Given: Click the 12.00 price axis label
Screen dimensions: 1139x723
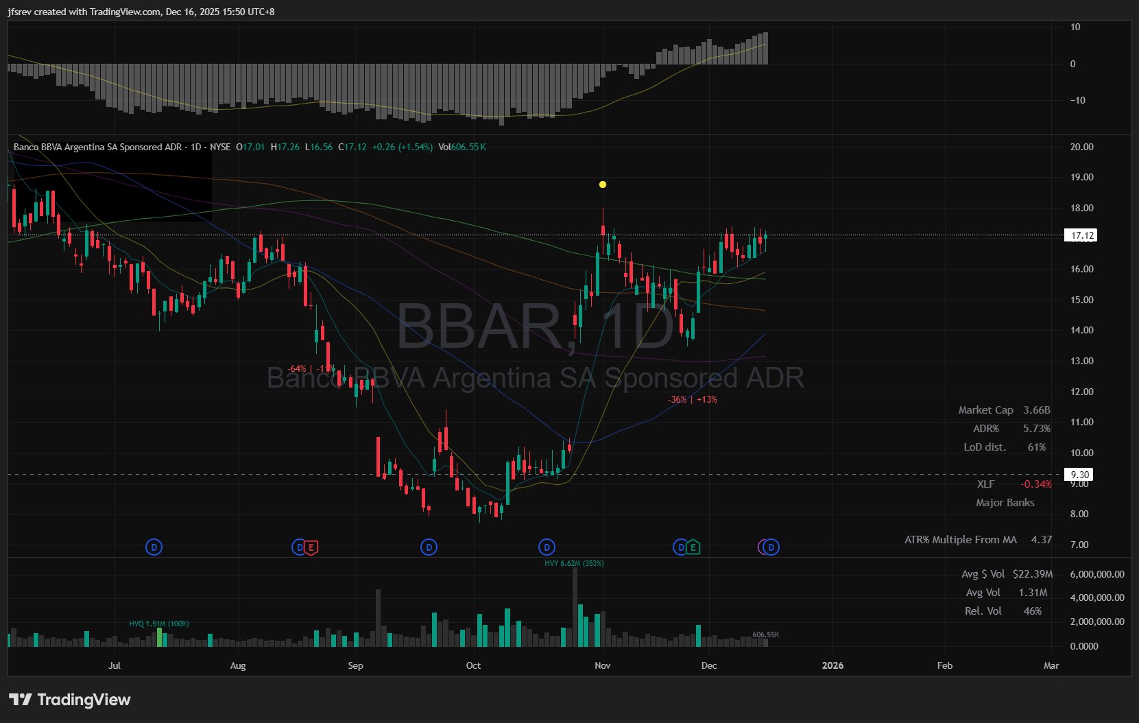Looking at the screenshot, I should (1082, 392).
